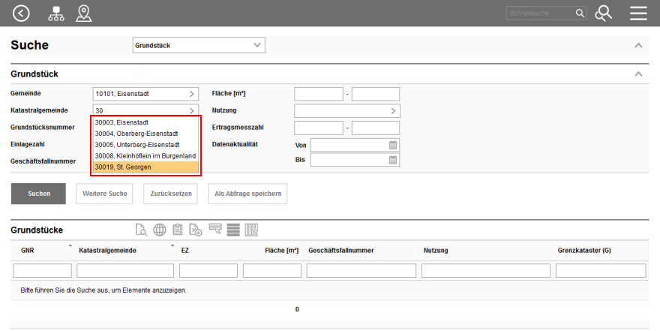Open the hamburger main menu
This screenshot has height=331, width=660.
[x=638, y=13]
